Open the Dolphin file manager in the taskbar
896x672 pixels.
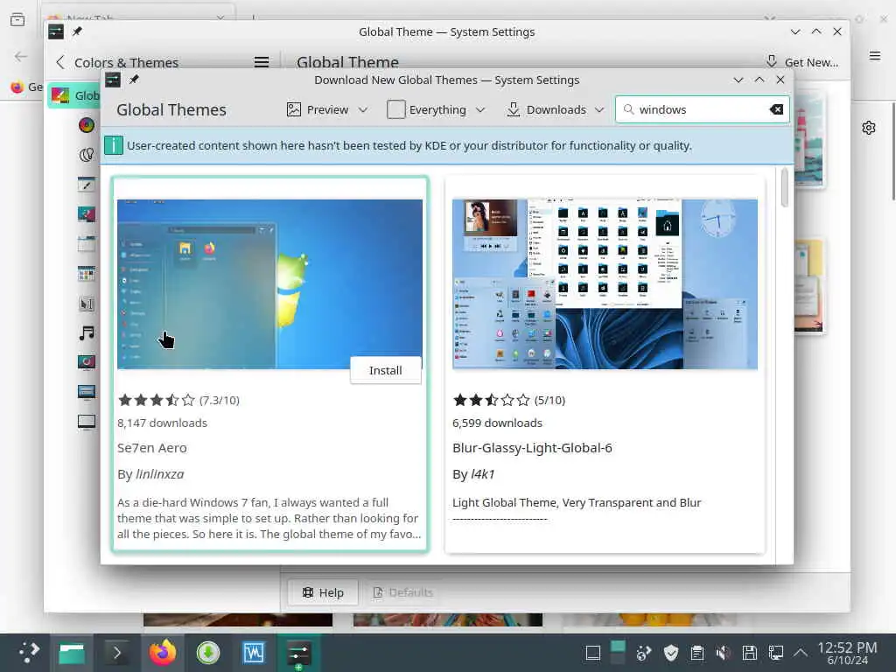72,652
